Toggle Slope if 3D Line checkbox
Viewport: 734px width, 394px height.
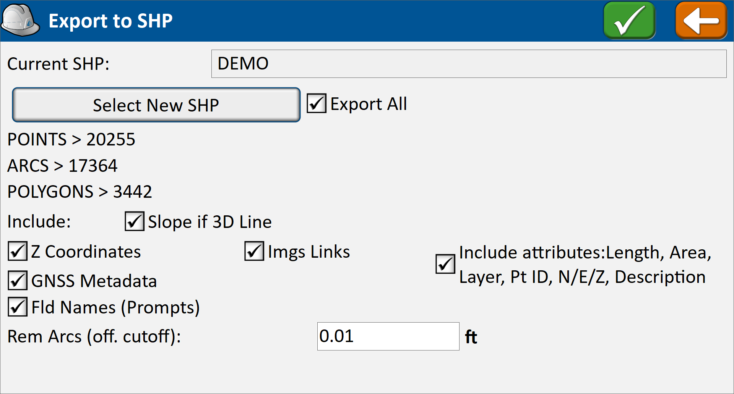point(135,221)
